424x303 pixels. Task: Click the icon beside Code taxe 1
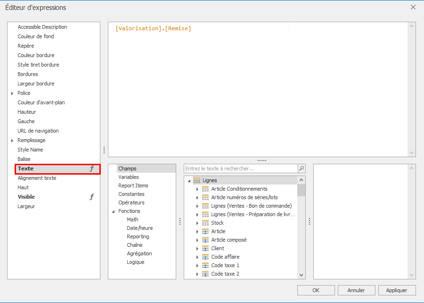coord(205,265)
